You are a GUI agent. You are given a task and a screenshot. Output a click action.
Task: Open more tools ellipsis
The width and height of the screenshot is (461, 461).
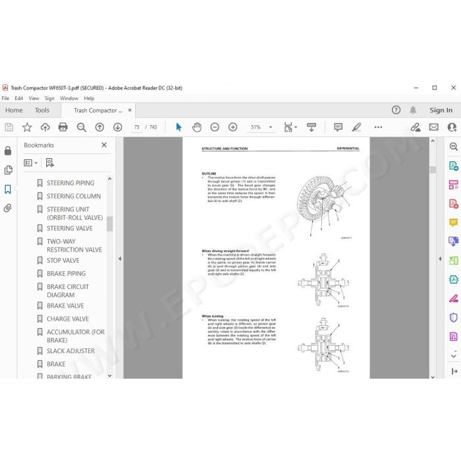(x=378, y=127)
